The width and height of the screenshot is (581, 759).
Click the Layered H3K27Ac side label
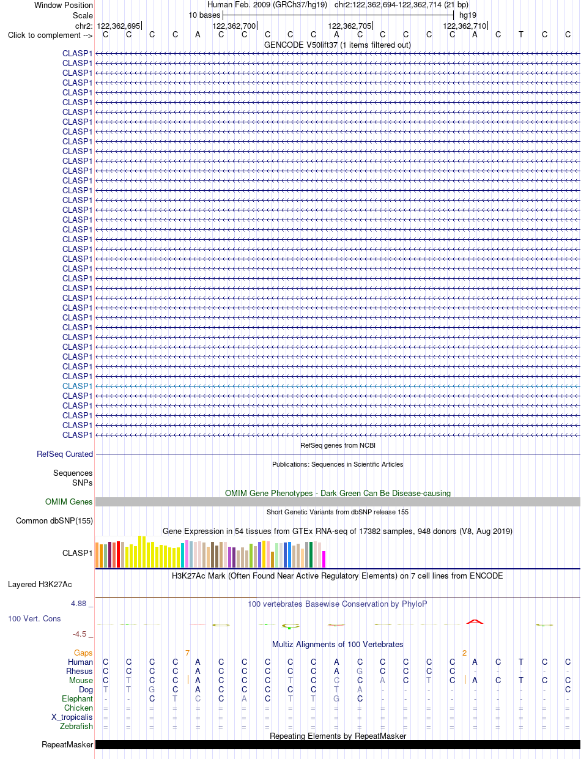pyautogui.click(x=40, y=585)
